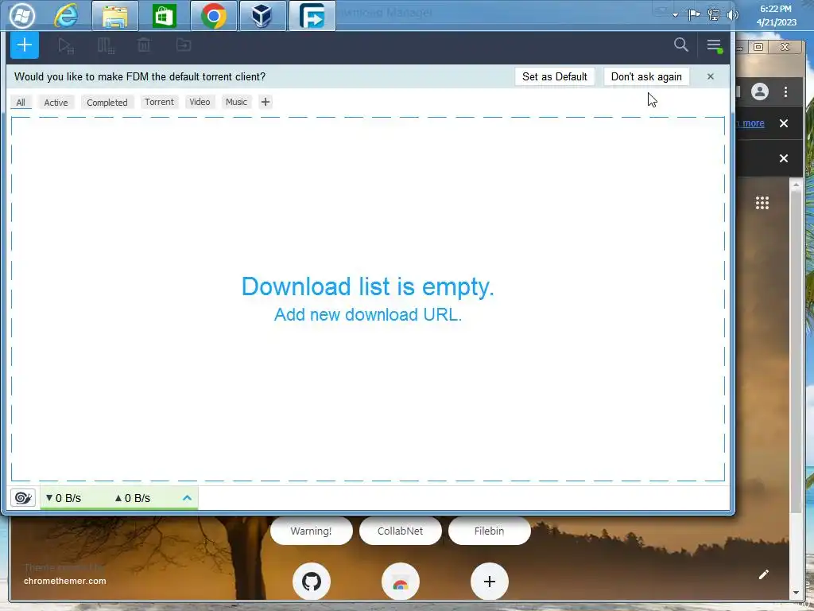Click the Warning! shortcut in Chrome
Image resolution: width=814 pixels, height=611 pixels.
pyautogui.click(x=312, y=531)
